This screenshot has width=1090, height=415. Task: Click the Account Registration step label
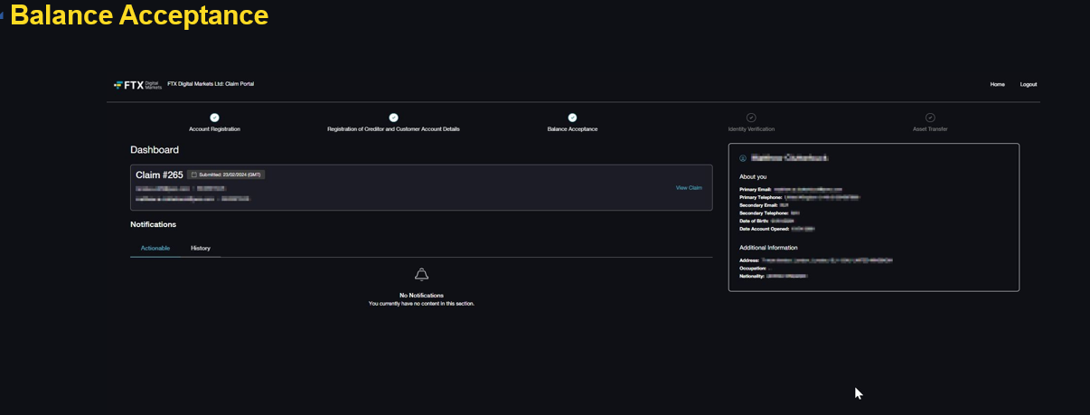pyautogui.click(x=214, y=129)
